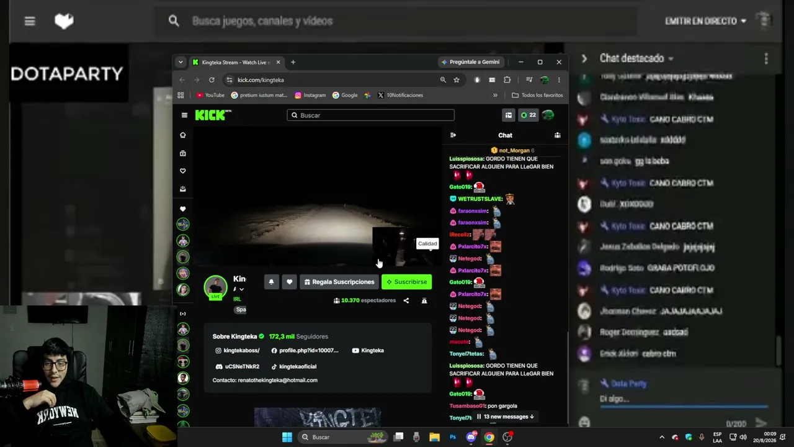Open File Explorer from taskbar
This screenshot has width=794, height=447.
point(434,437)
